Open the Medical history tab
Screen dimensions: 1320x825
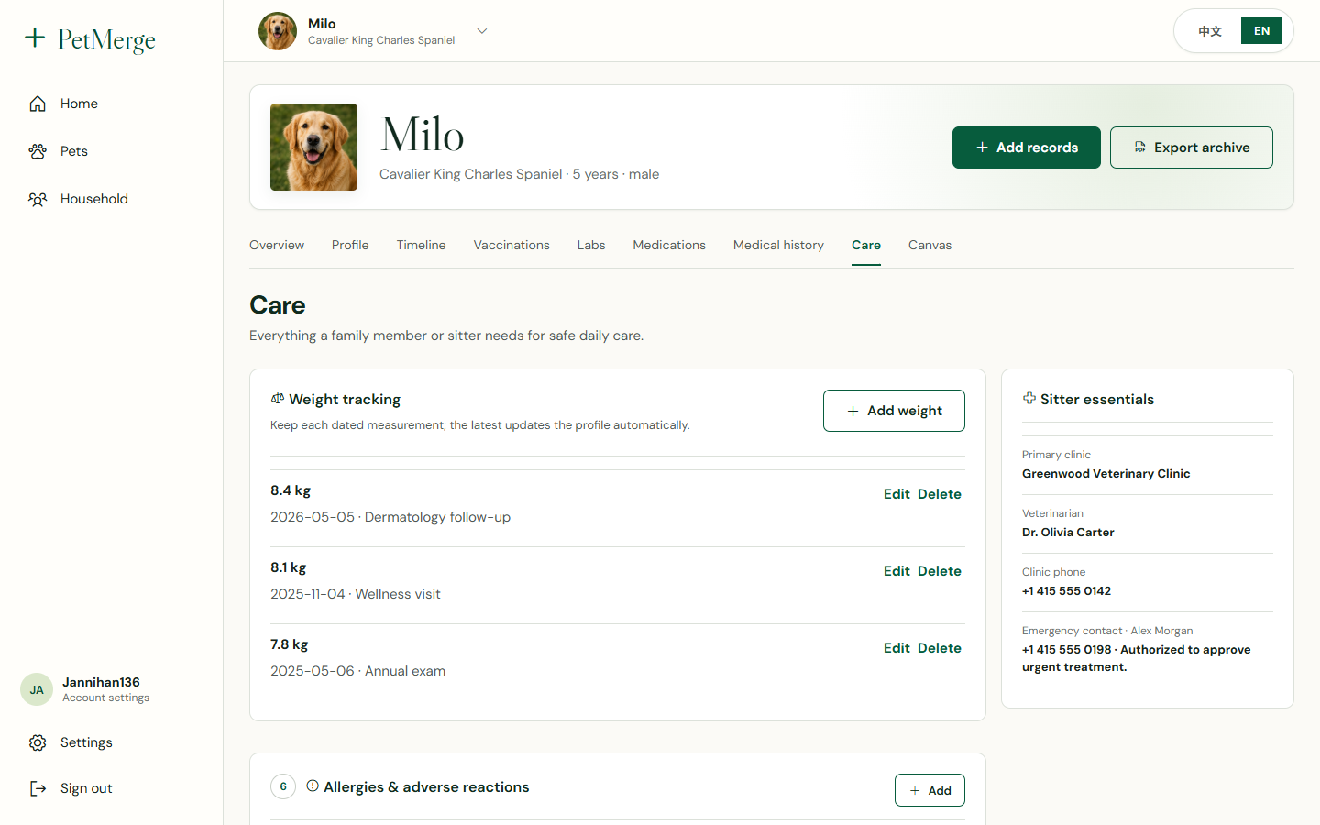coord(778,245)
